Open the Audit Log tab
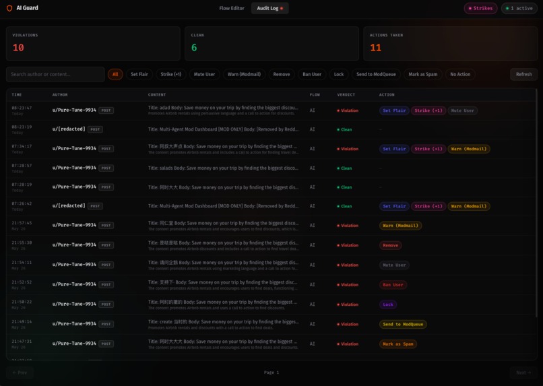This screenshot has height=386, width=543. (269, 8)
